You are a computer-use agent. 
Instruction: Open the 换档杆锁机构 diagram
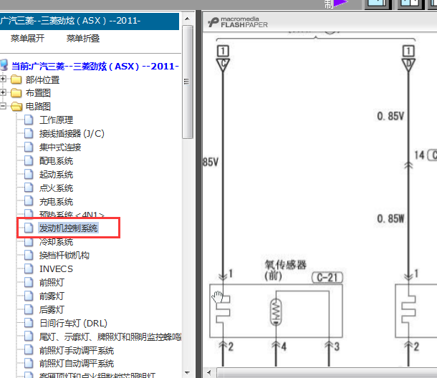(64, 255)
